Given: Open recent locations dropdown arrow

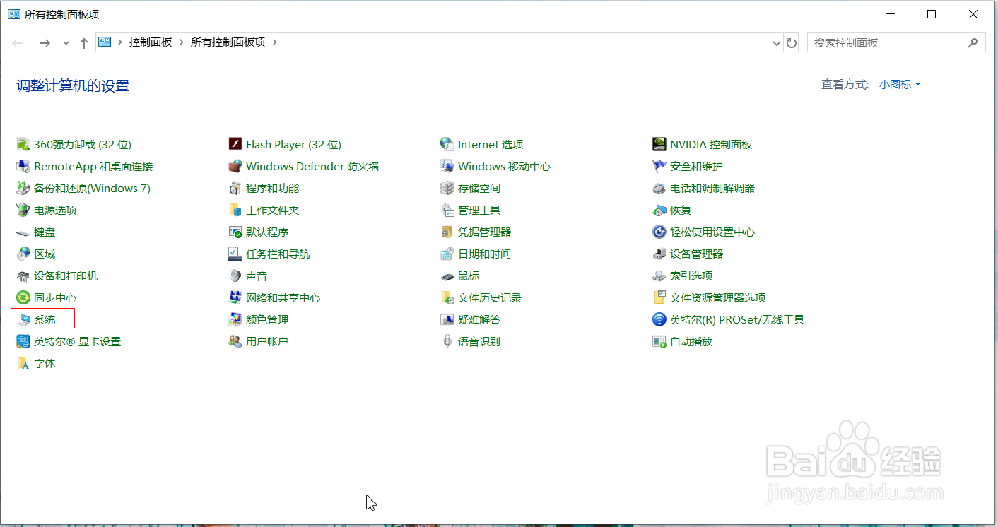Looking at the screenshot, I should (x=66, y=42).
